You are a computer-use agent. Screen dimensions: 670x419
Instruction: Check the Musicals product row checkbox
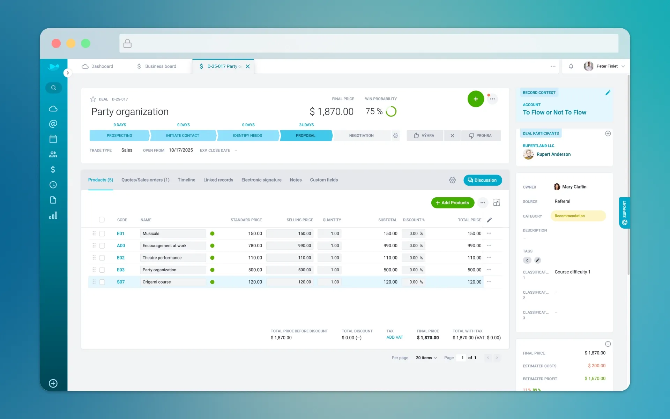(x=102, y=234)
